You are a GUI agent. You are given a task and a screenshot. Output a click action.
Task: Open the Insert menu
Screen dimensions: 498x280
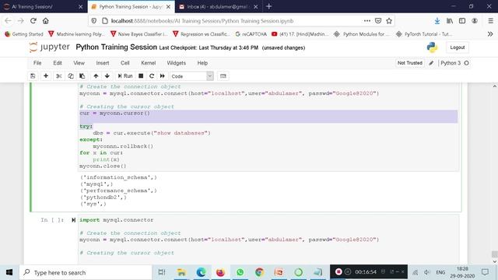pyautogui.click(x=103, y=63)
